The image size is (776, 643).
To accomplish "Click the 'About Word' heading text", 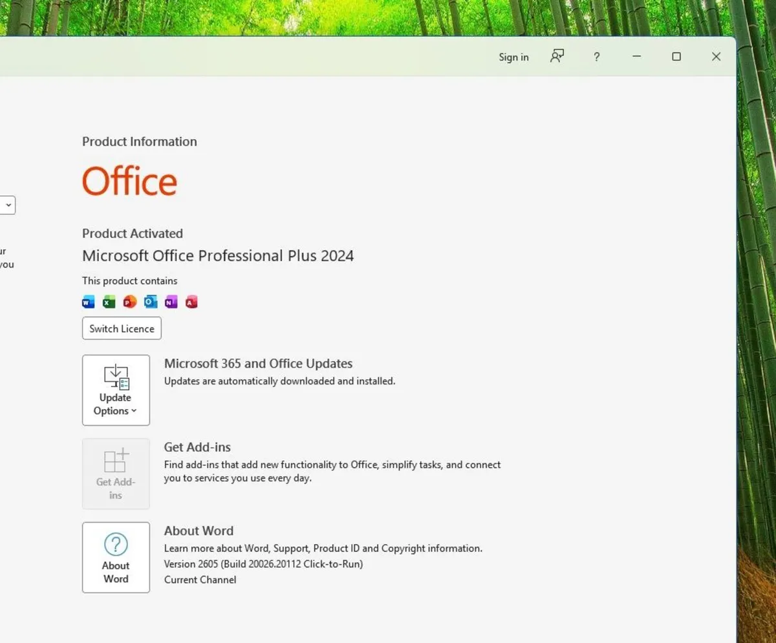I will 199,531.
